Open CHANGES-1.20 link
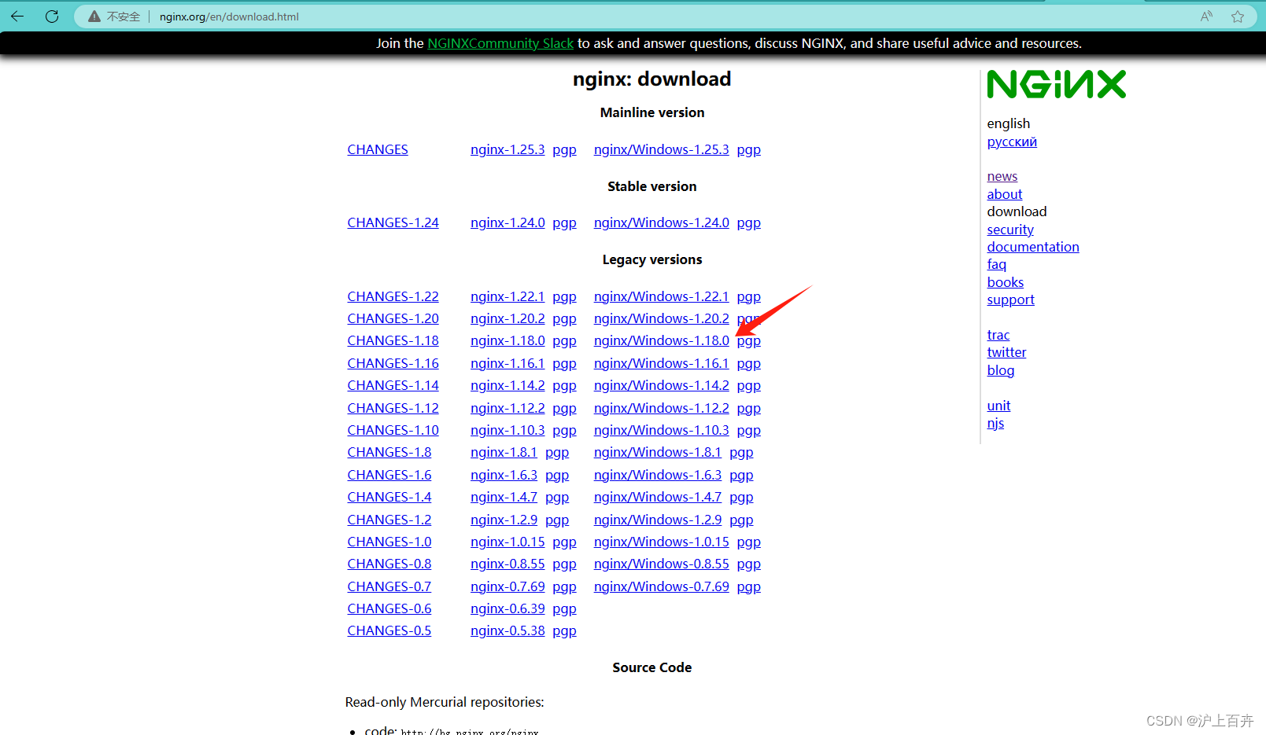Screen dimensions: 1266x735 393,318
